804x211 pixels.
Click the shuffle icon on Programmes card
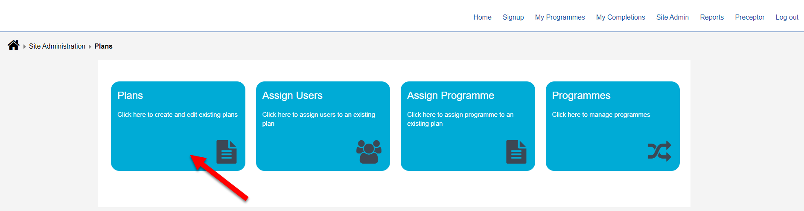tap(659, 151)
